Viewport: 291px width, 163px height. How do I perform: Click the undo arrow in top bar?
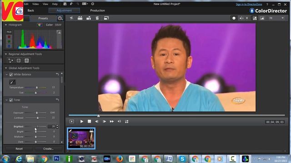coord(71,4)
